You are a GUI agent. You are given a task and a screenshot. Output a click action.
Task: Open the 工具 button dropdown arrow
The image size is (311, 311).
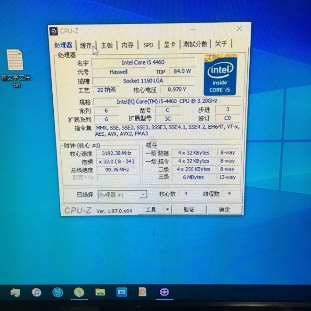(167, 209)
